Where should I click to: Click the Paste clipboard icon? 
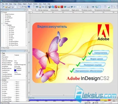[x=19, y=7]
